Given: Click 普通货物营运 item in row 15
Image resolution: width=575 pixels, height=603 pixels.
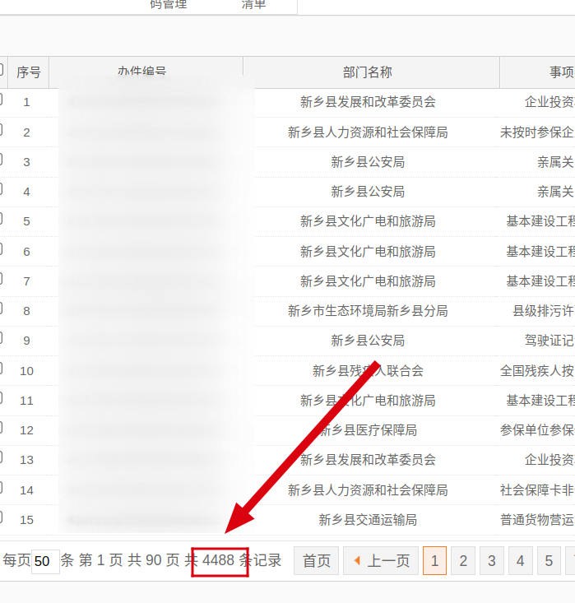Looking at the screenshot, I should [537, 520].
